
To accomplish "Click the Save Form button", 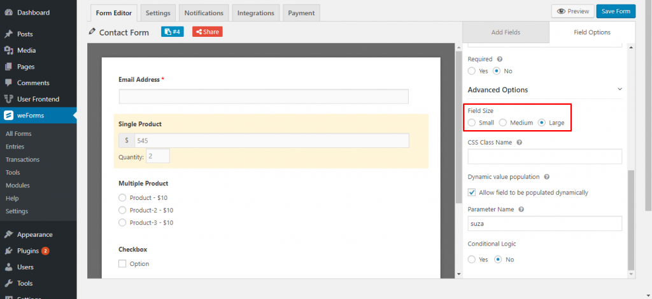I will pos(616,11).
